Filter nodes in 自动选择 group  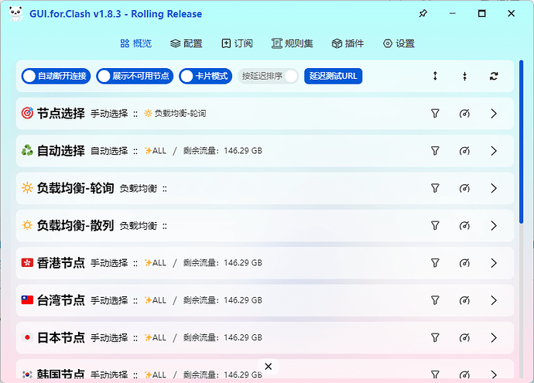pos(435,151)
